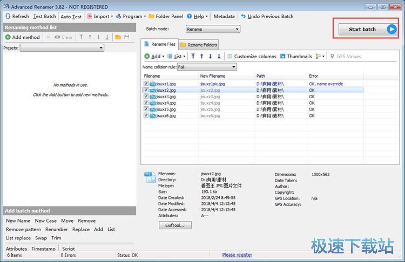This screenshot has height=262, width=405.
Task: Move file to top of list
Action: (x=193, y=56)
